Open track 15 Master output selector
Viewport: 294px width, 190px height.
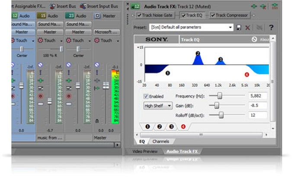coord(50,32)
